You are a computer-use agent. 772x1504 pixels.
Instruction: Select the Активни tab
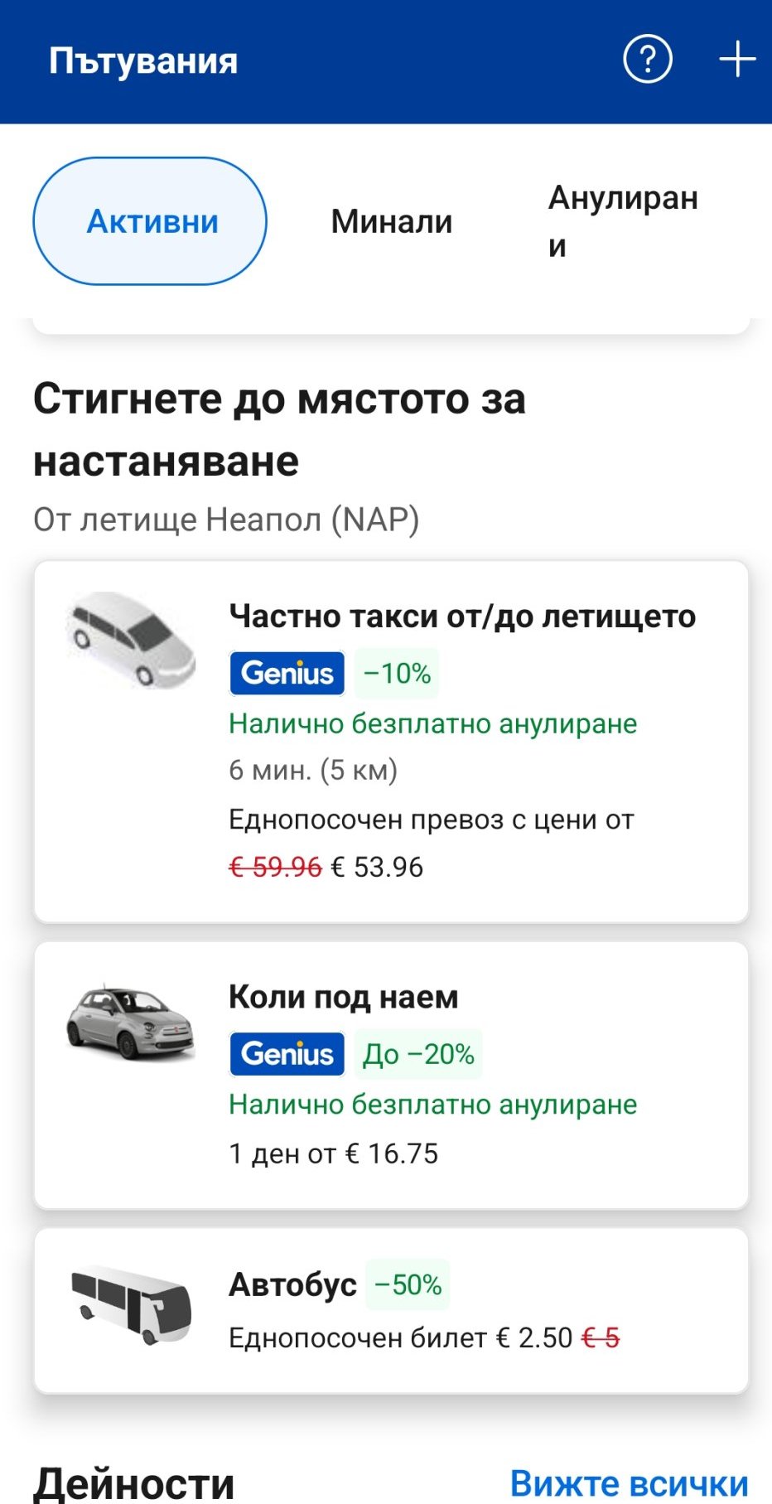150,221
